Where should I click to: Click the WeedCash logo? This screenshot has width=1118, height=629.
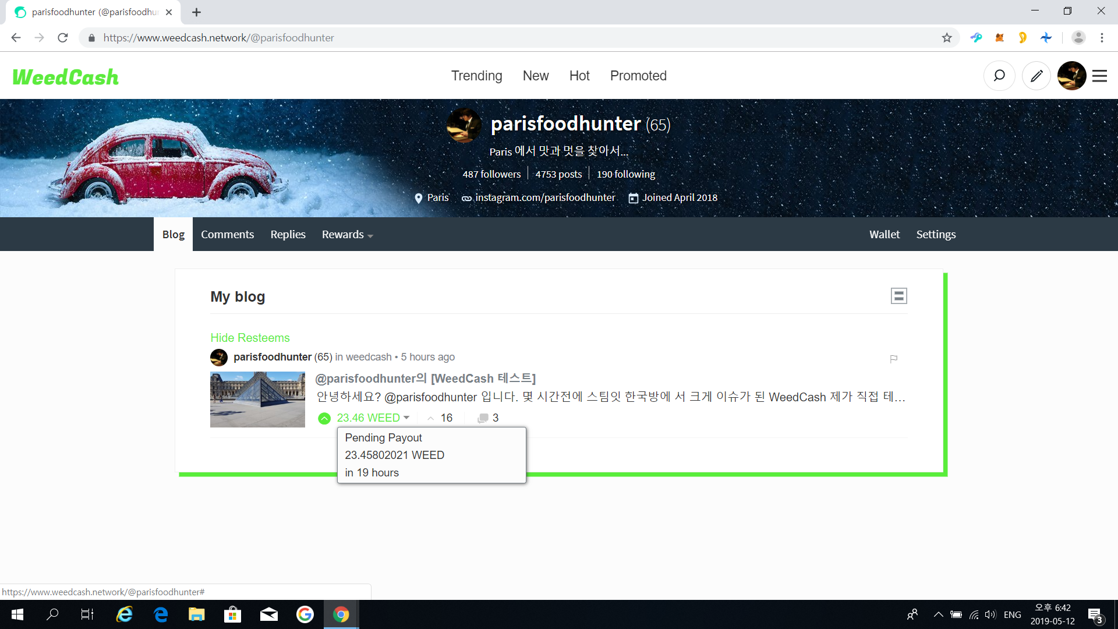coord(65,77)
